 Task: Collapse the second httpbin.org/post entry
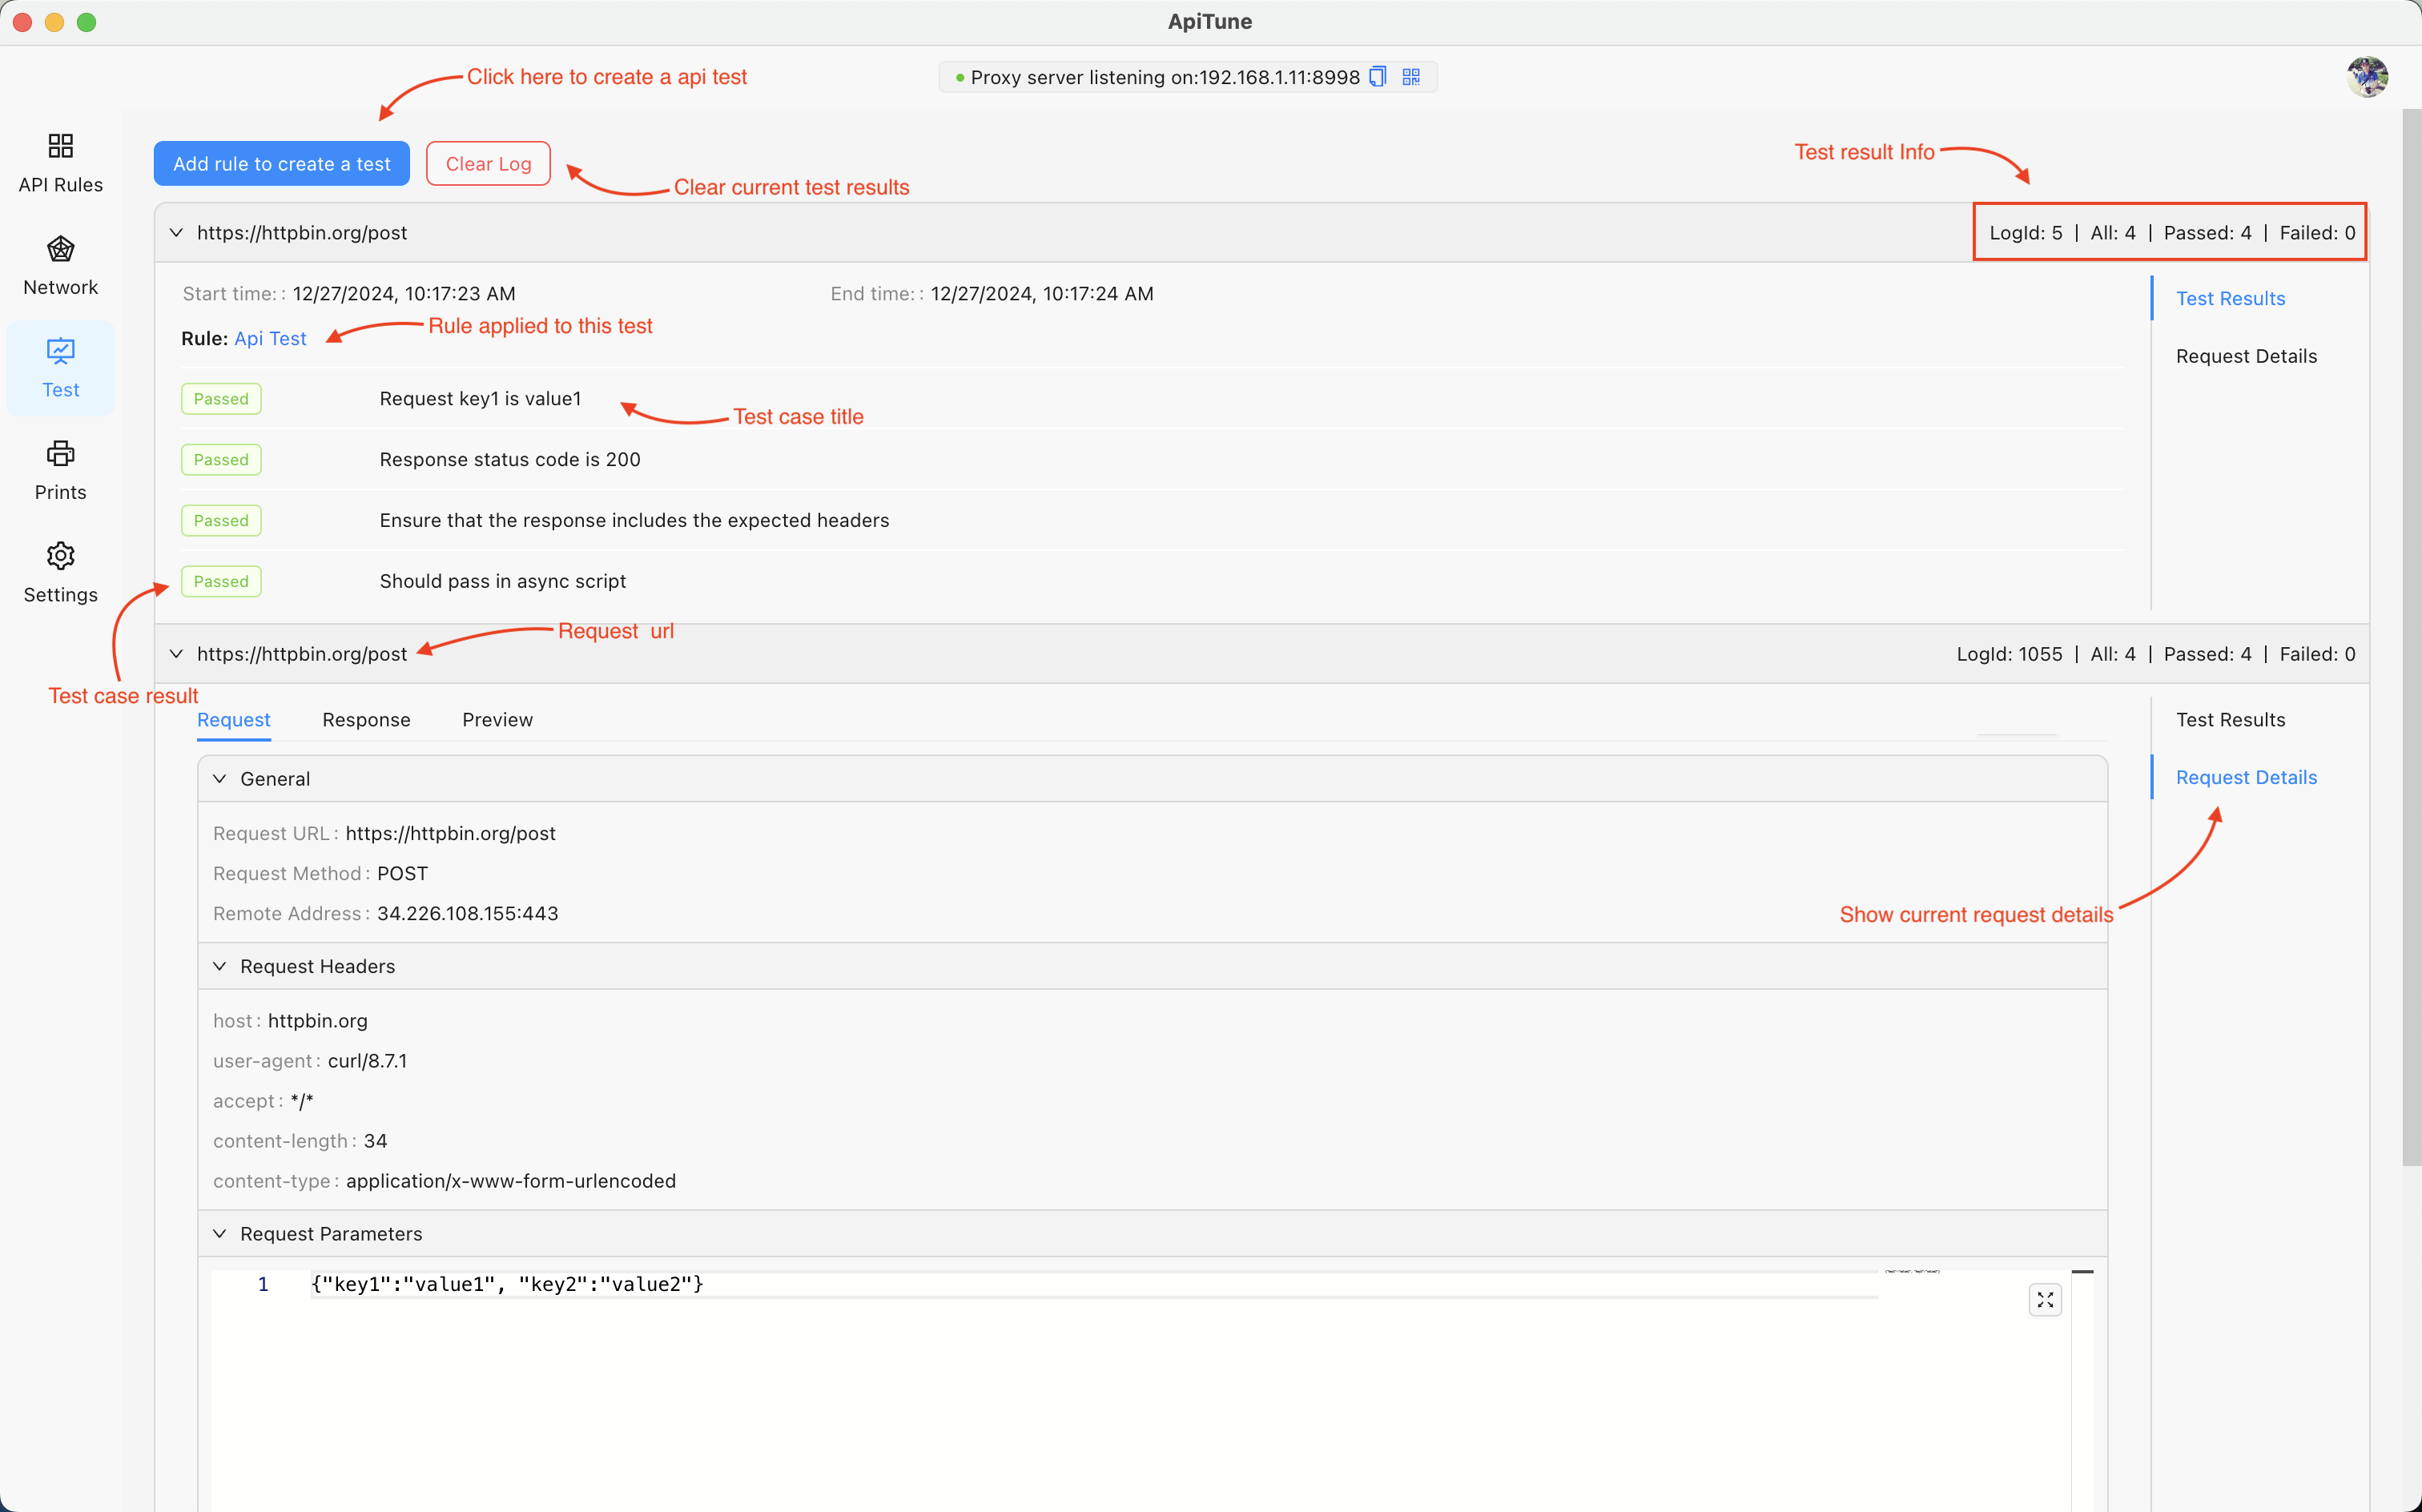point(176,654)
